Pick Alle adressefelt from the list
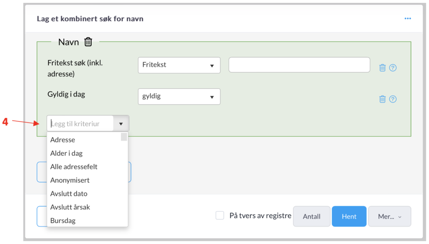The width and height of the screenshot is (429, 244). click(x=74, y=167)
